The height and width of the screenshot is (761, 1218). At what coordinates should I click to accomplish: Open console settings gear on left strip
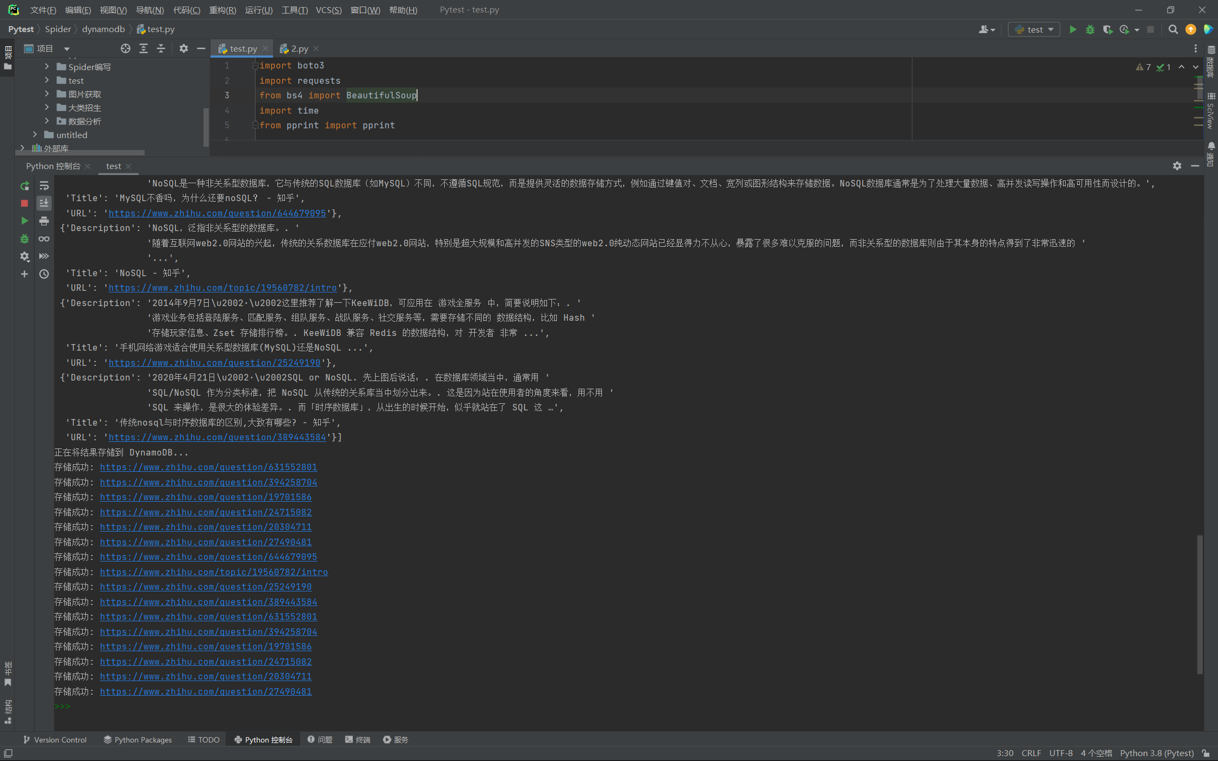pyautogui.click(x=24, y=256)
